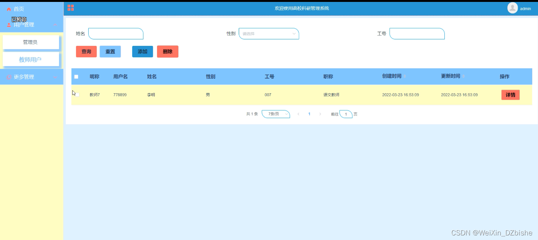
Task: Click cell 语文教师 in 职称 column
Action: click(331, 95)
